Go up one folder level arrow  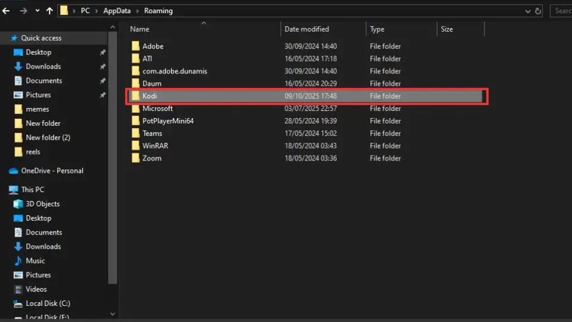point(49,11)
